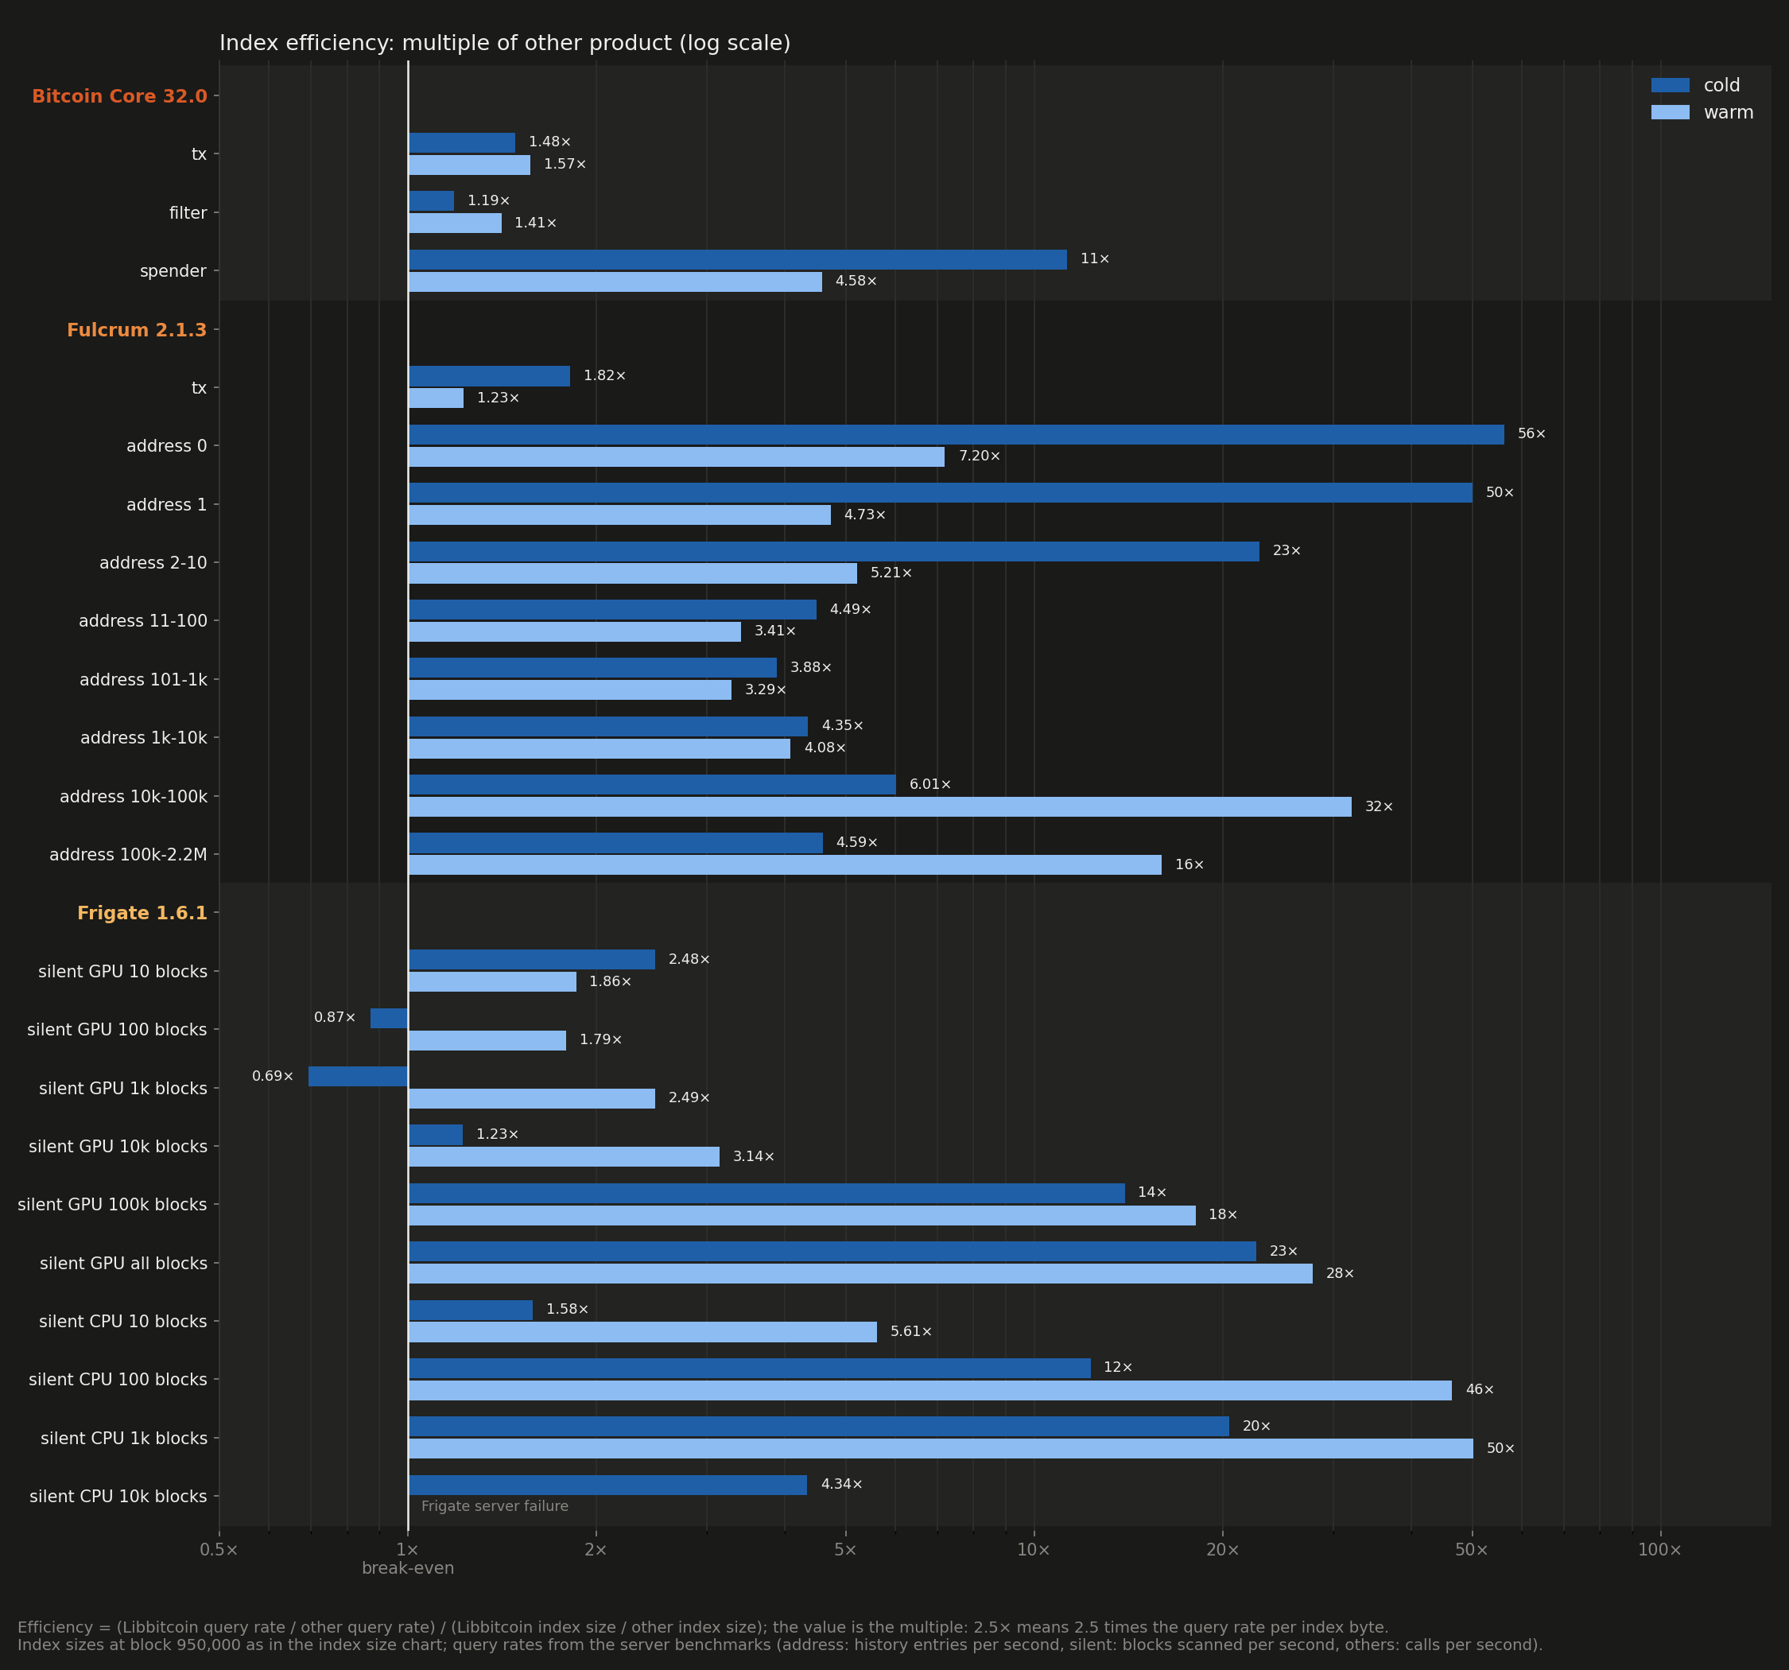Screen dimensions: 1789x1670
Task: Click the 0.69× value label
Action: pos(273,1077)
